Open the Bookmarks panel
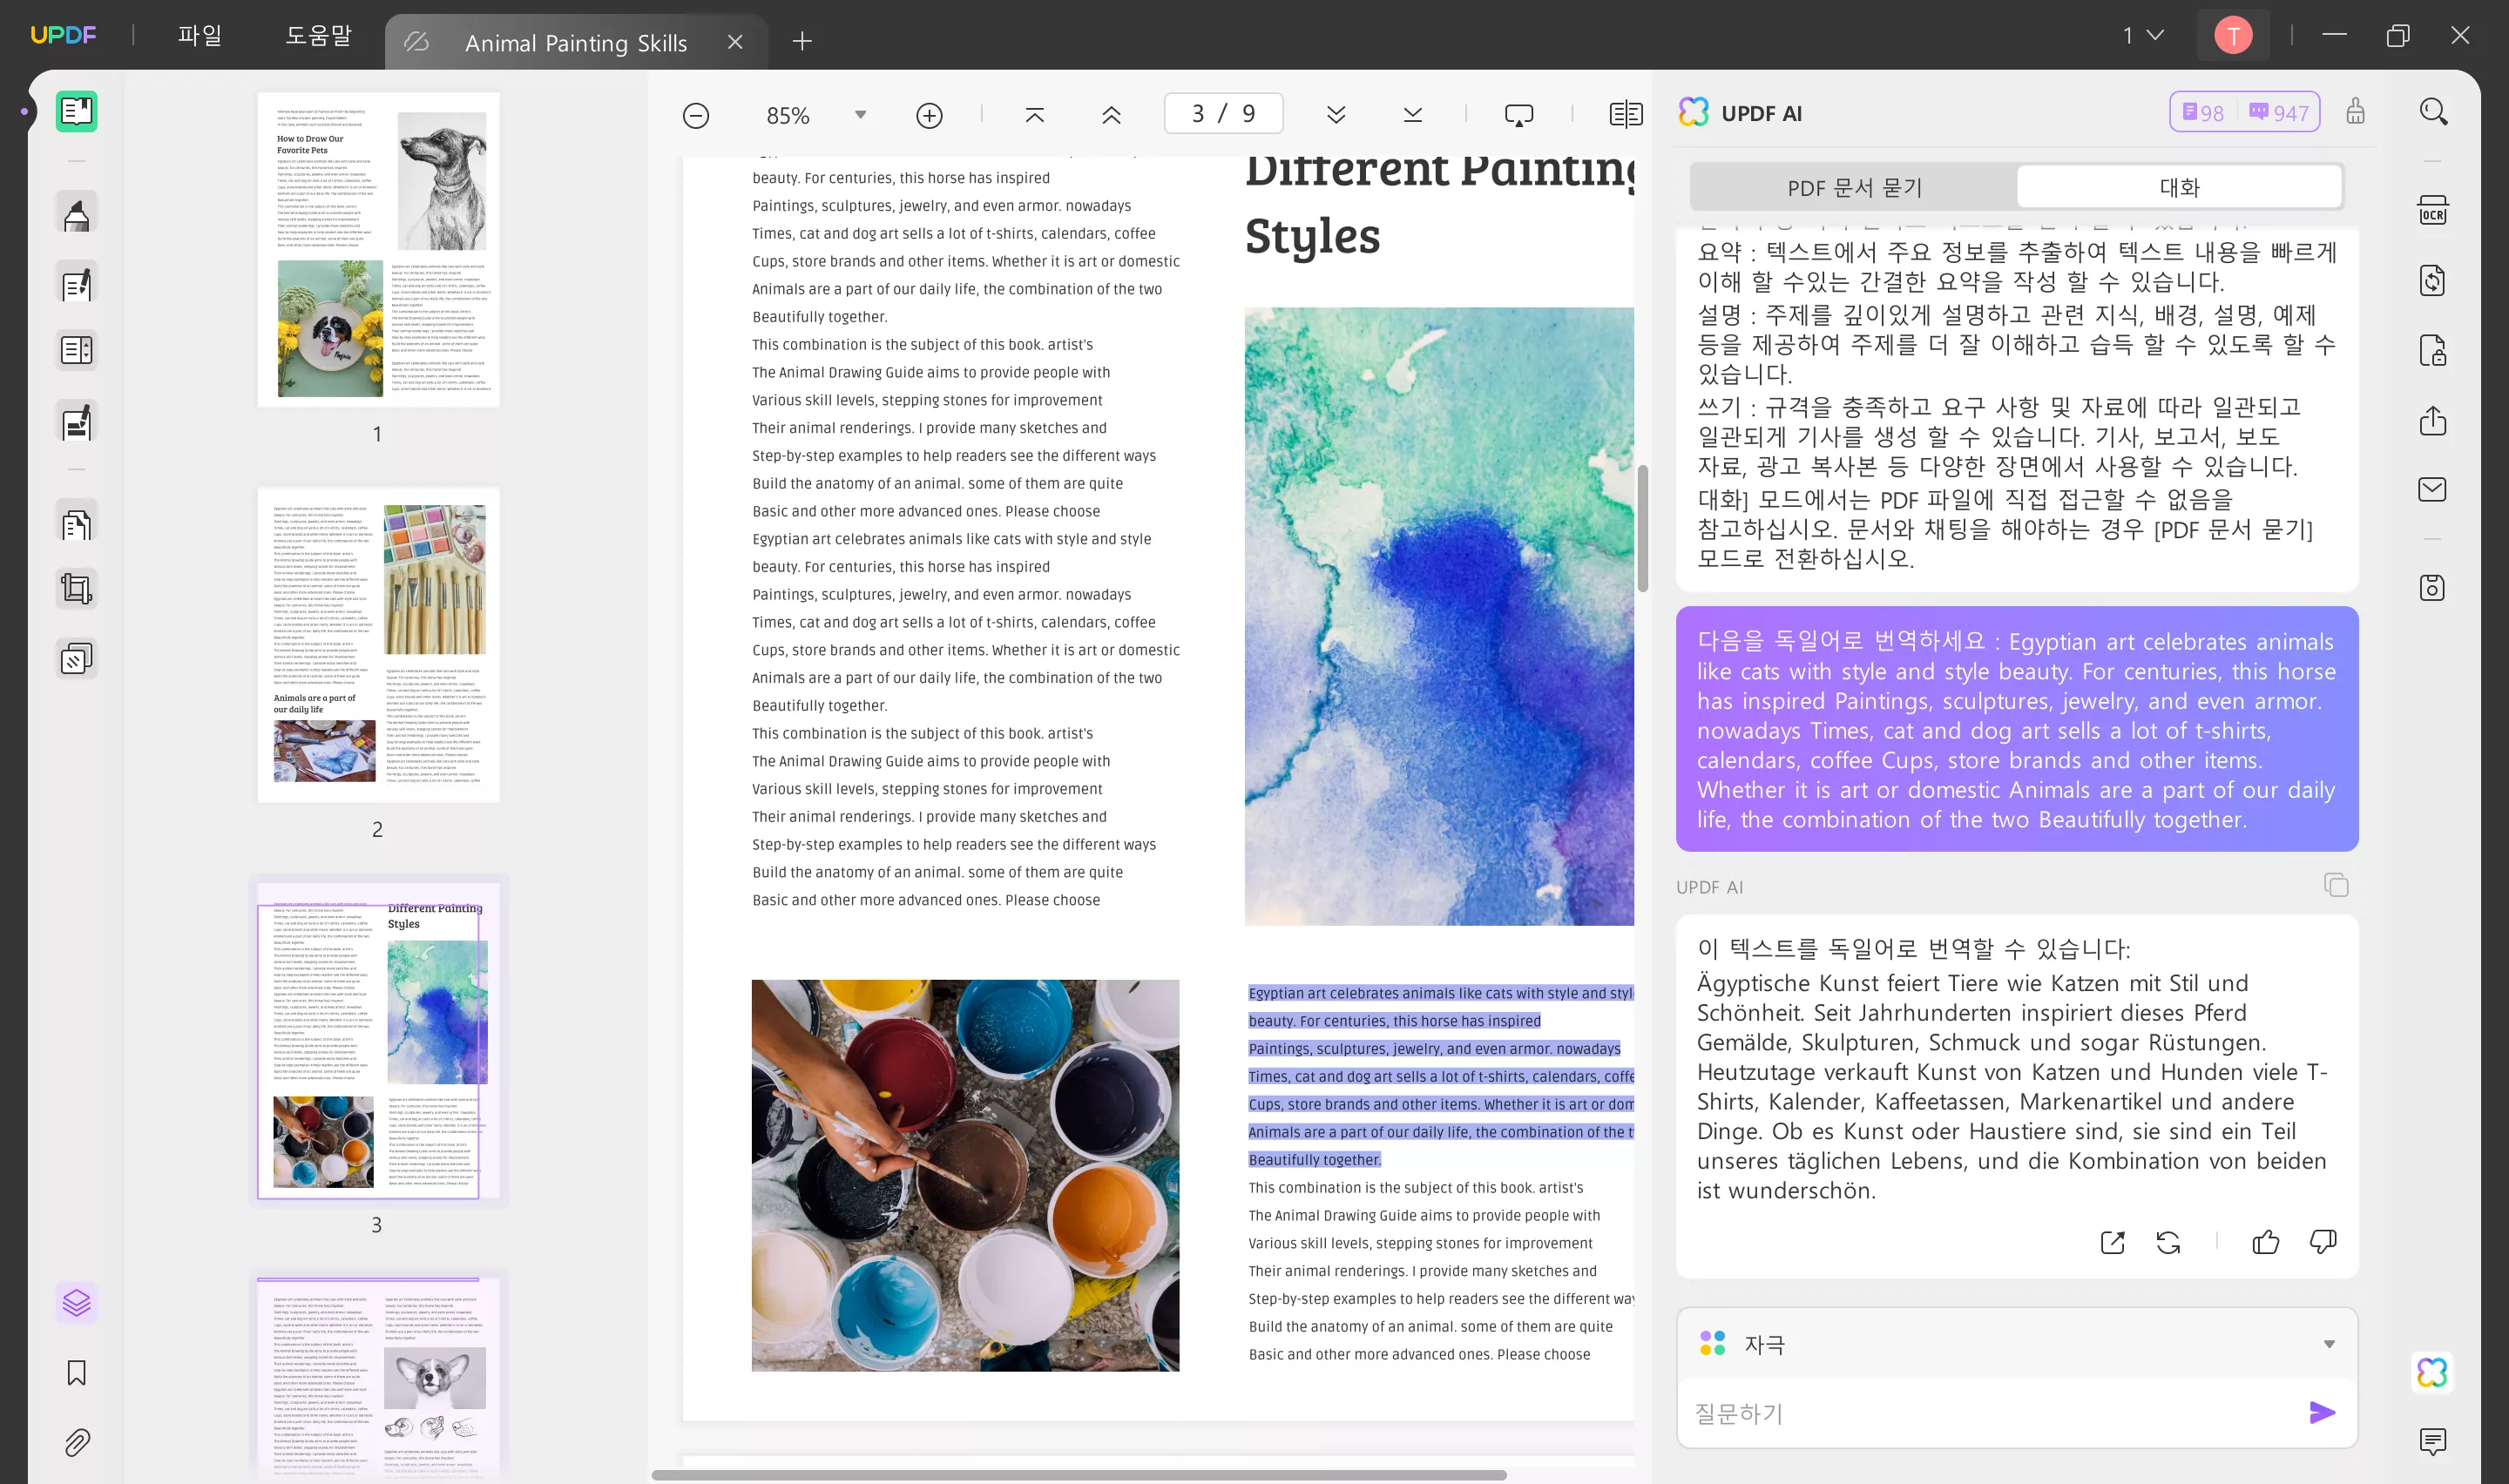This screenshot has height=1484, width=2509. 76,1372
